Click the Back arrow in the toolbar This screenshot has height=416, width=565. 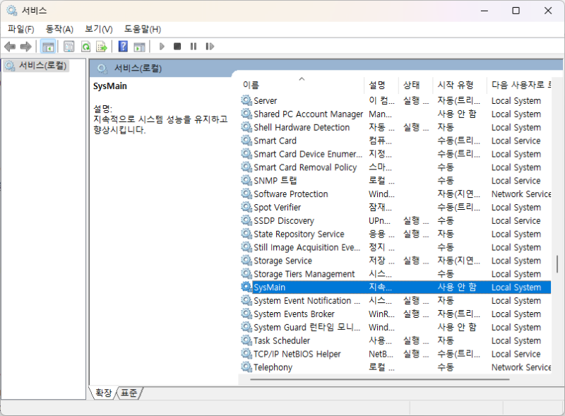(x=10, y=47)
